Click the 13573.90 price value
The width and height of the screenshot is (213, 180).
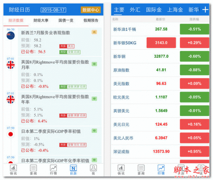[x=161, y=152]
